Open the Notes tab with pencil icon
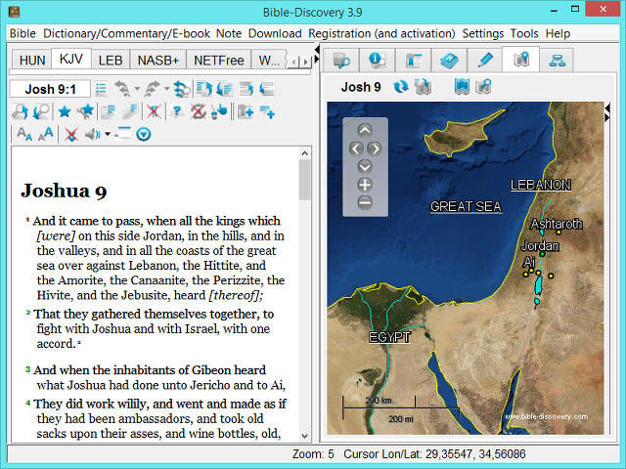626x469 pixels. click(x=485, y=61)
